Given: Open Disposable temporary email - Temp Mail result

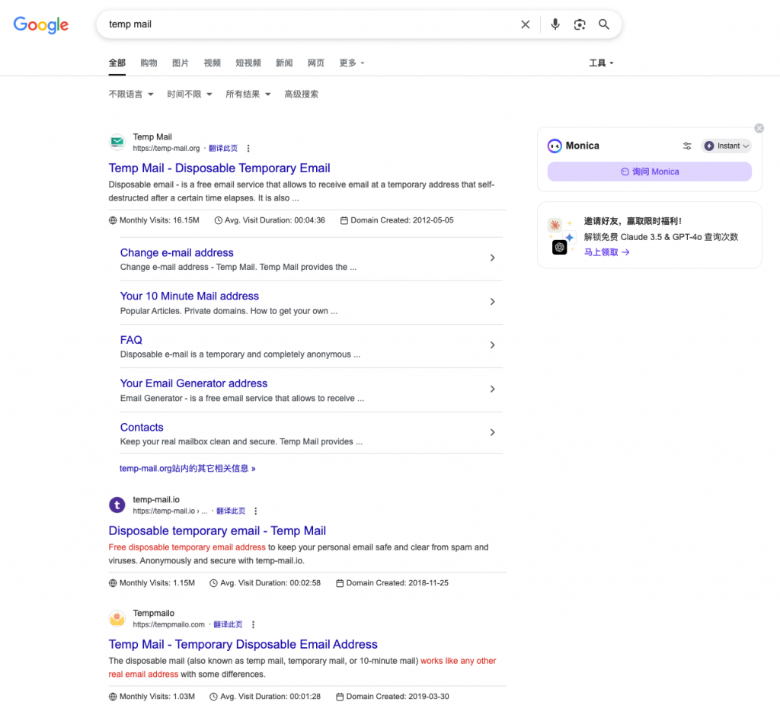Looking at the screenshot, I should pyautogui.click(x=217, y=531).
